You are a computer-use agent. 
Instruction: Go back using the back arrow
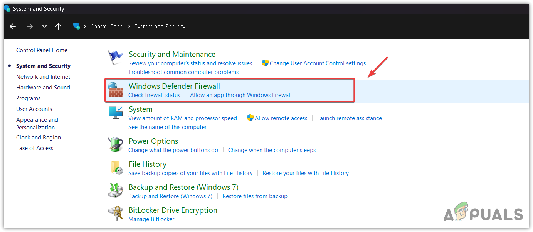(13, 27)
